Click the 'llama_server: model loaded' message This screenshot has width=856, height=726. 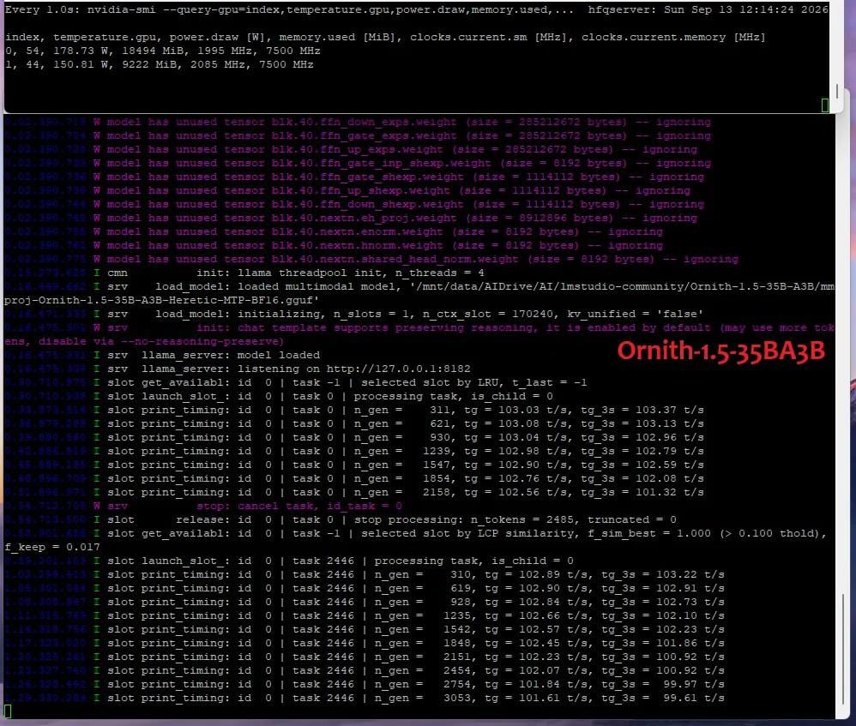[x=231, y=355]
